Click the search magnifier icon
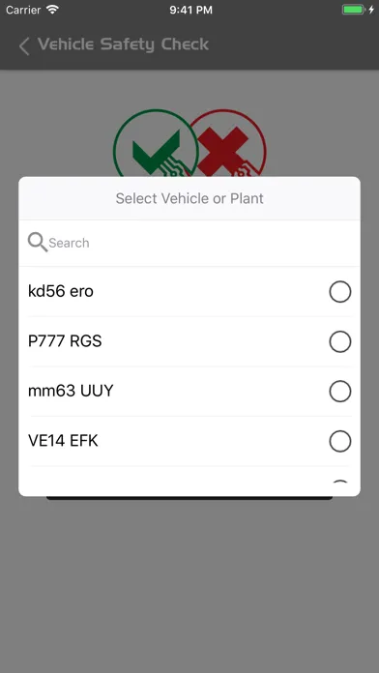The image size is (379, 673). tap(38, 242)
